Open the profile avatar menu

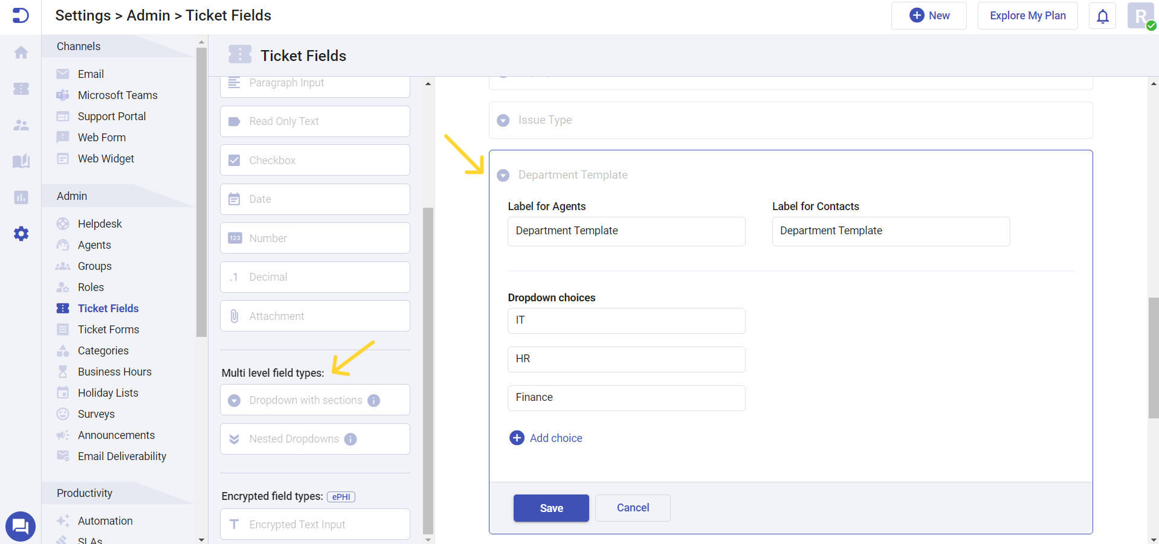tap(1140, 16)
